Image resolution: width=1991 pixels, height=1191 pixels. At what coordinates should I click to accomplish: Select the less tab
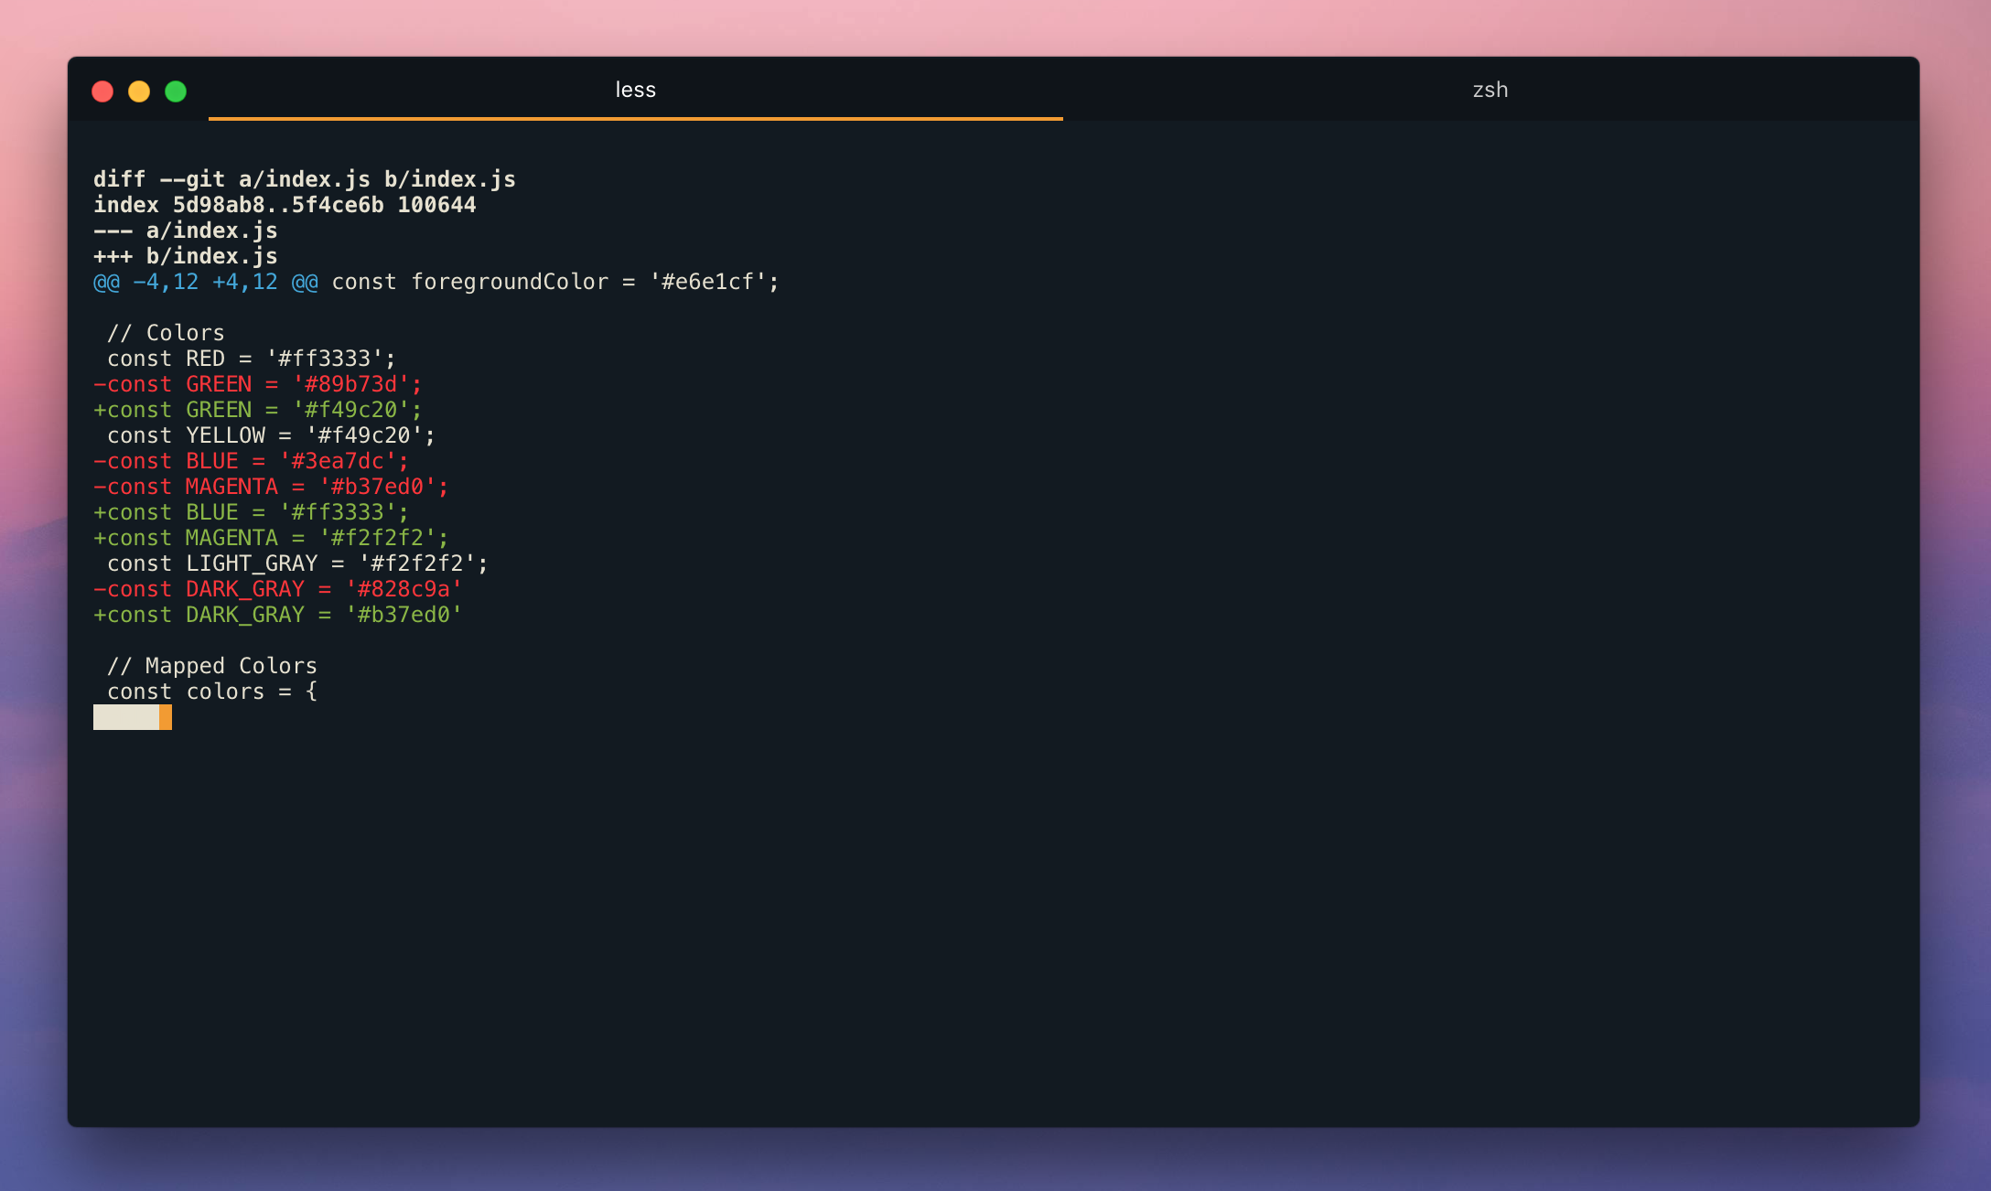(x=635, y=90)
